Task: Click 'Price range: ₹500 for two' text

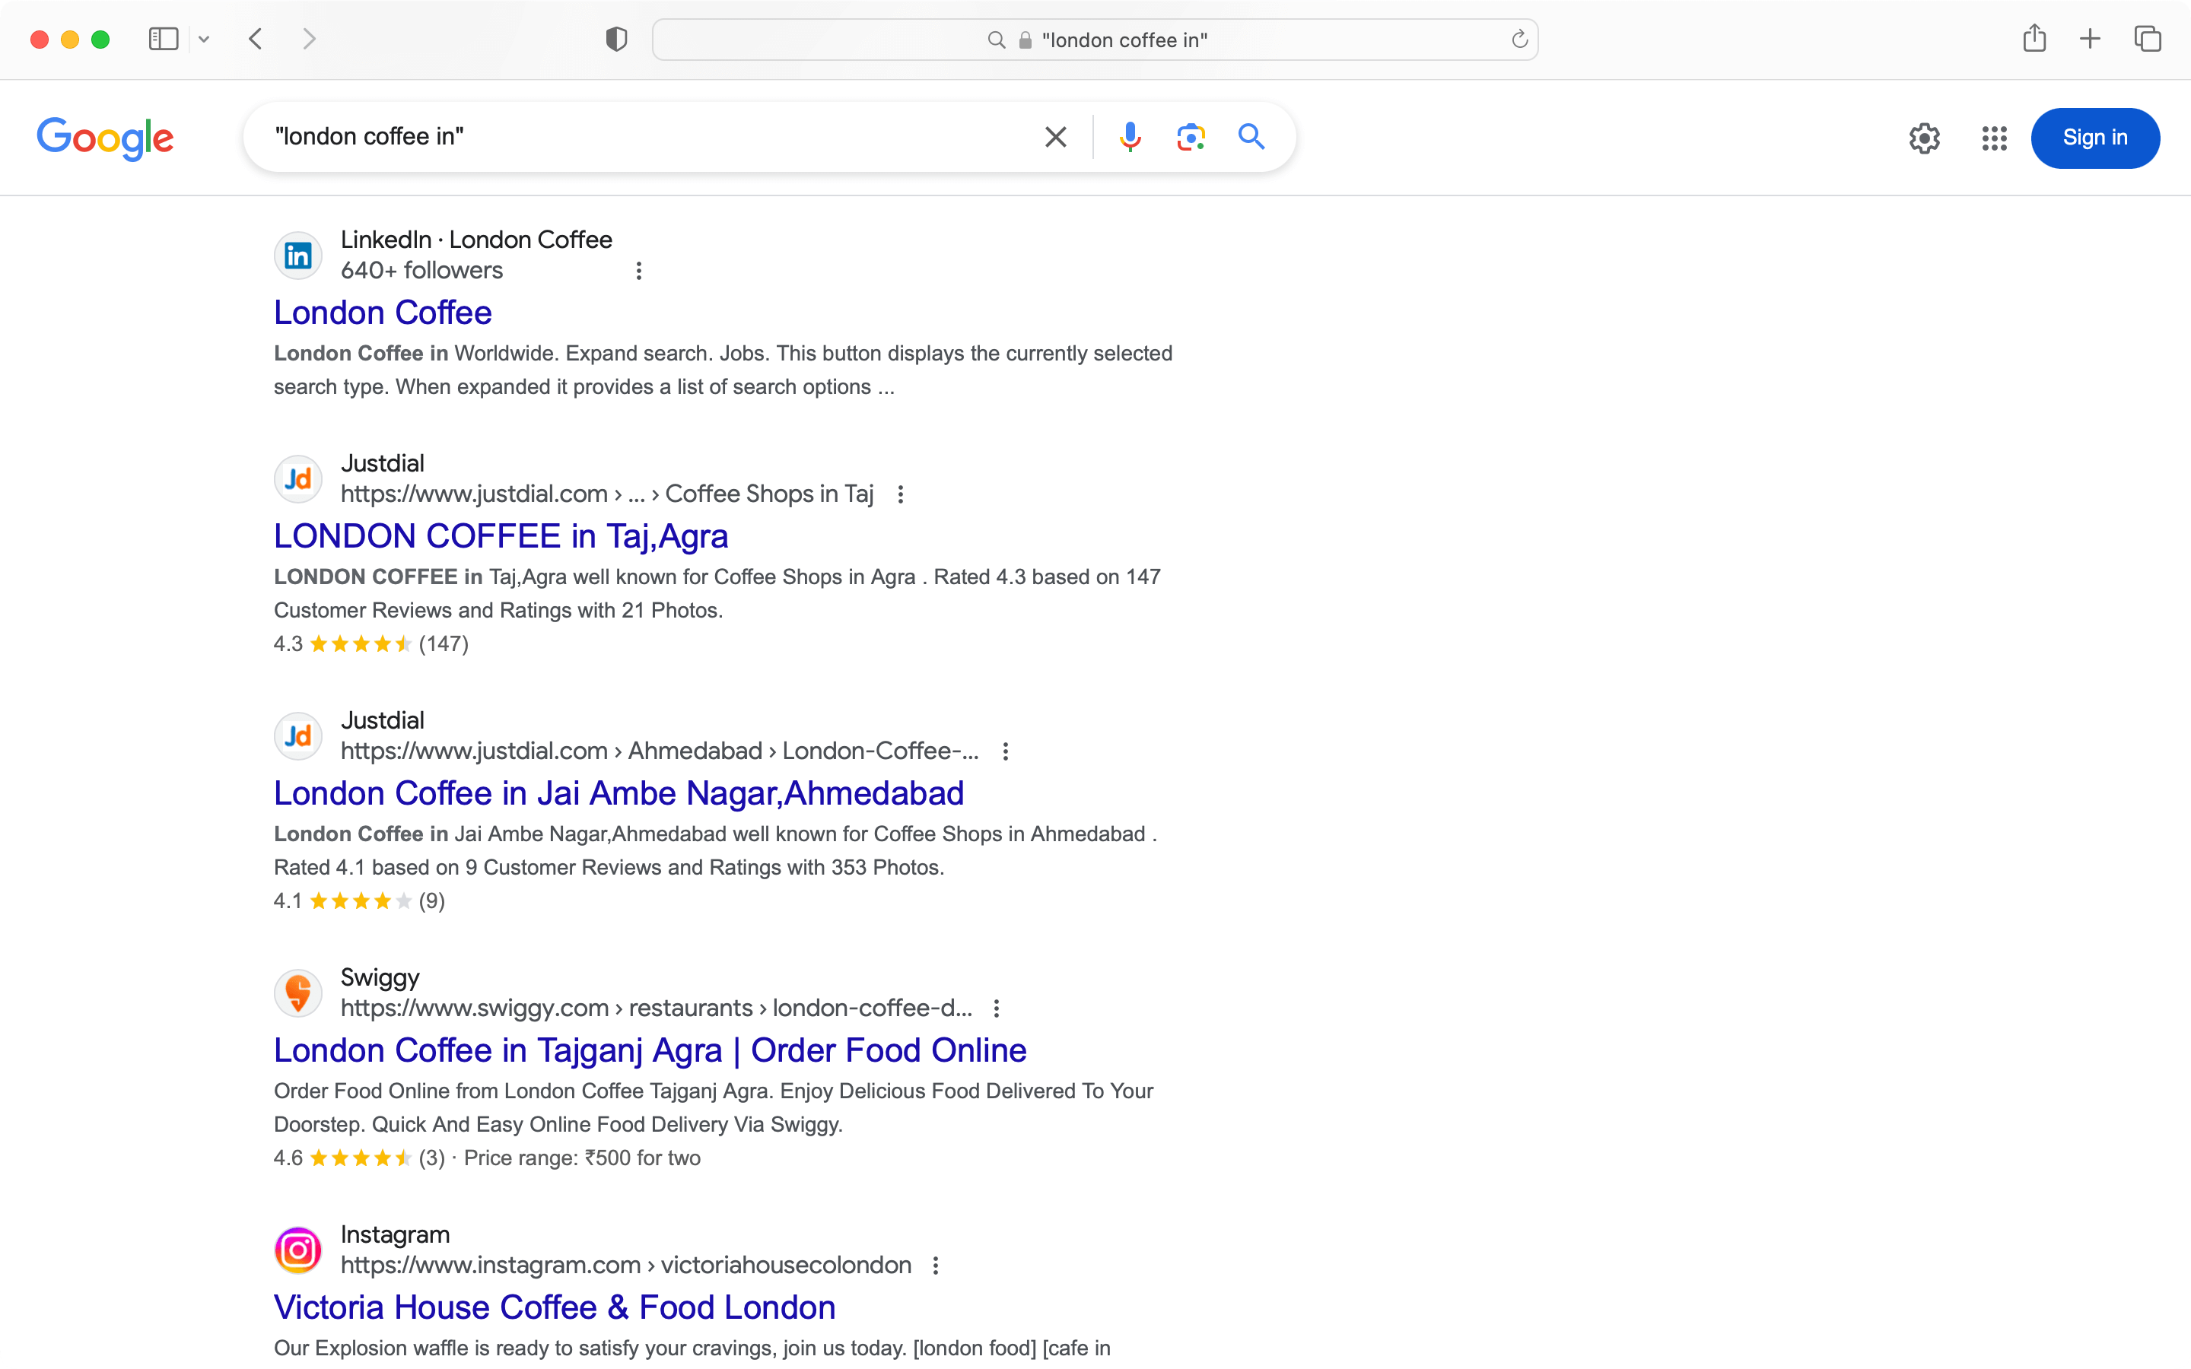Action: (582, 1158)
